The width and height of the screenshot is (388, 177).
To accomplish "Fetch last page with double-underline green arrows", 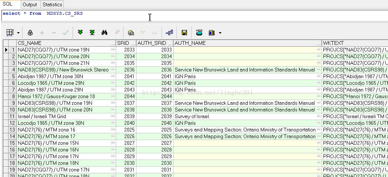I will point(92,32).
